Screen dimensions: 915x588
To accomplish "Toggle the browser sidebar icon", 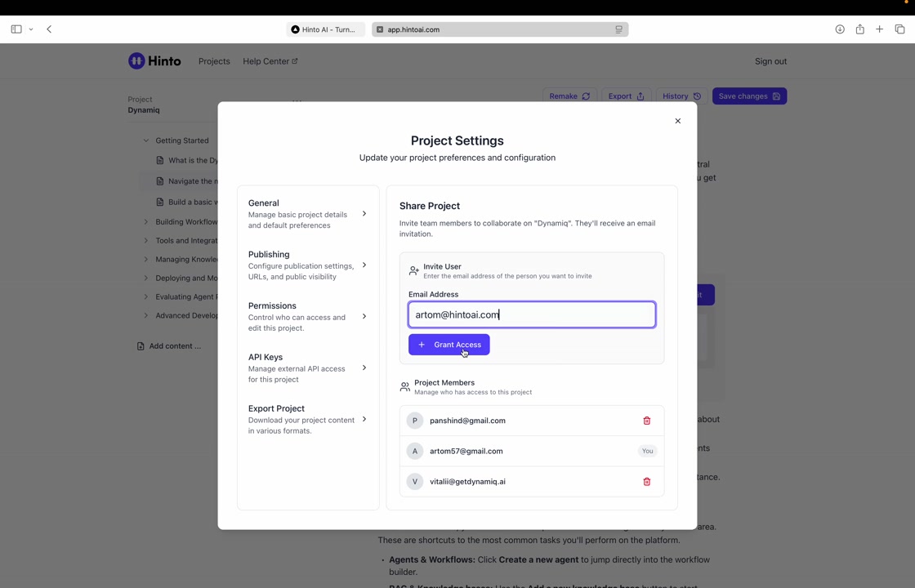I will [x=16, y=29].
